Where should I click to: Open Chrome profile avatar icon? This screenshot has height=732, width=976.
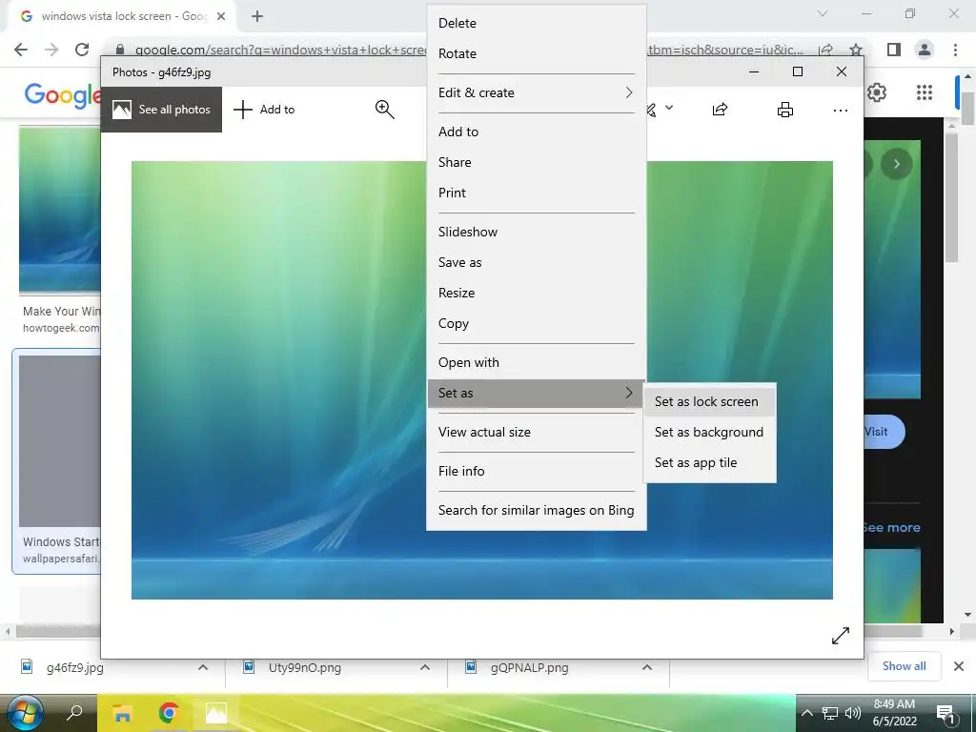(925, 50)
